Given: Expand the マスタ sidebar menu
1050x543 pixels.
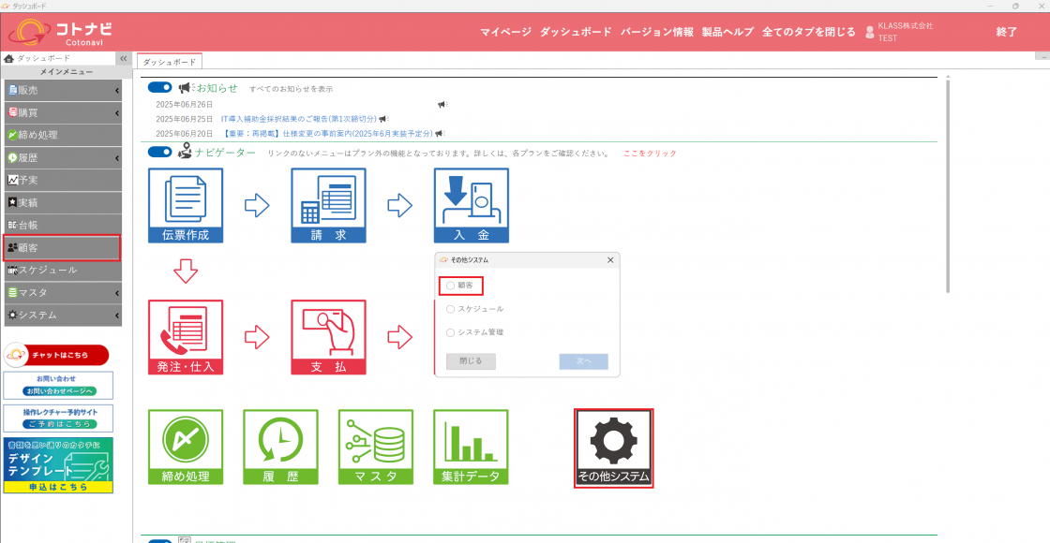Looking at the screenshot, I should point(62,293).
